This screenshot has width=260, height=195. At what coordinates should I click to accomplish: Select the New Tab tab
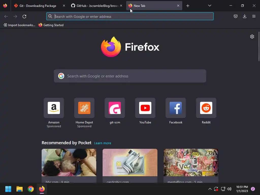tap(154, 6)
